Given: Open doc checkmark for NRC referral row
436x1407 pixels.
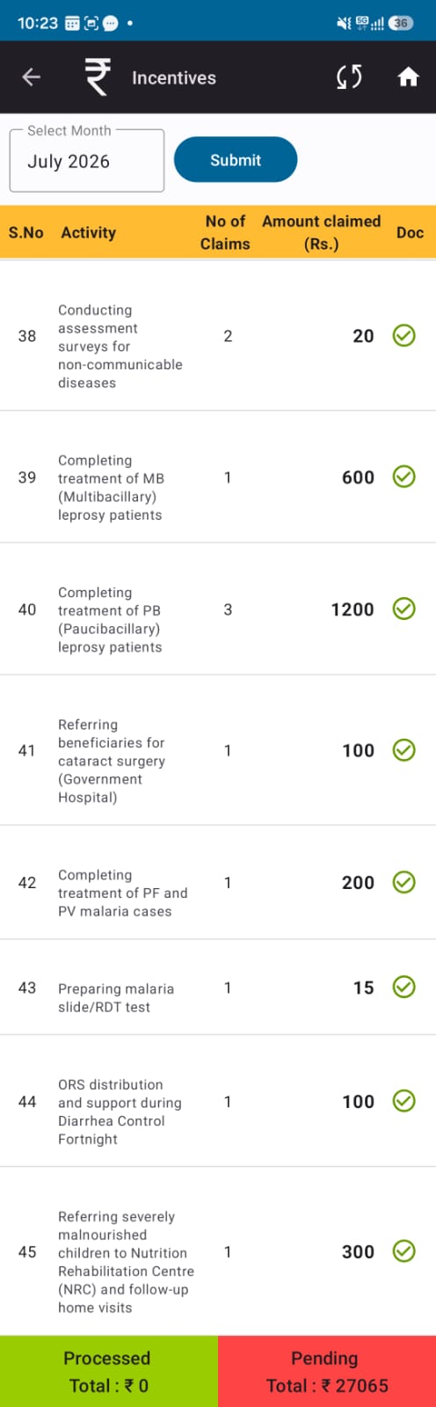Looking at the screenshot, I should click(403, 1251).
